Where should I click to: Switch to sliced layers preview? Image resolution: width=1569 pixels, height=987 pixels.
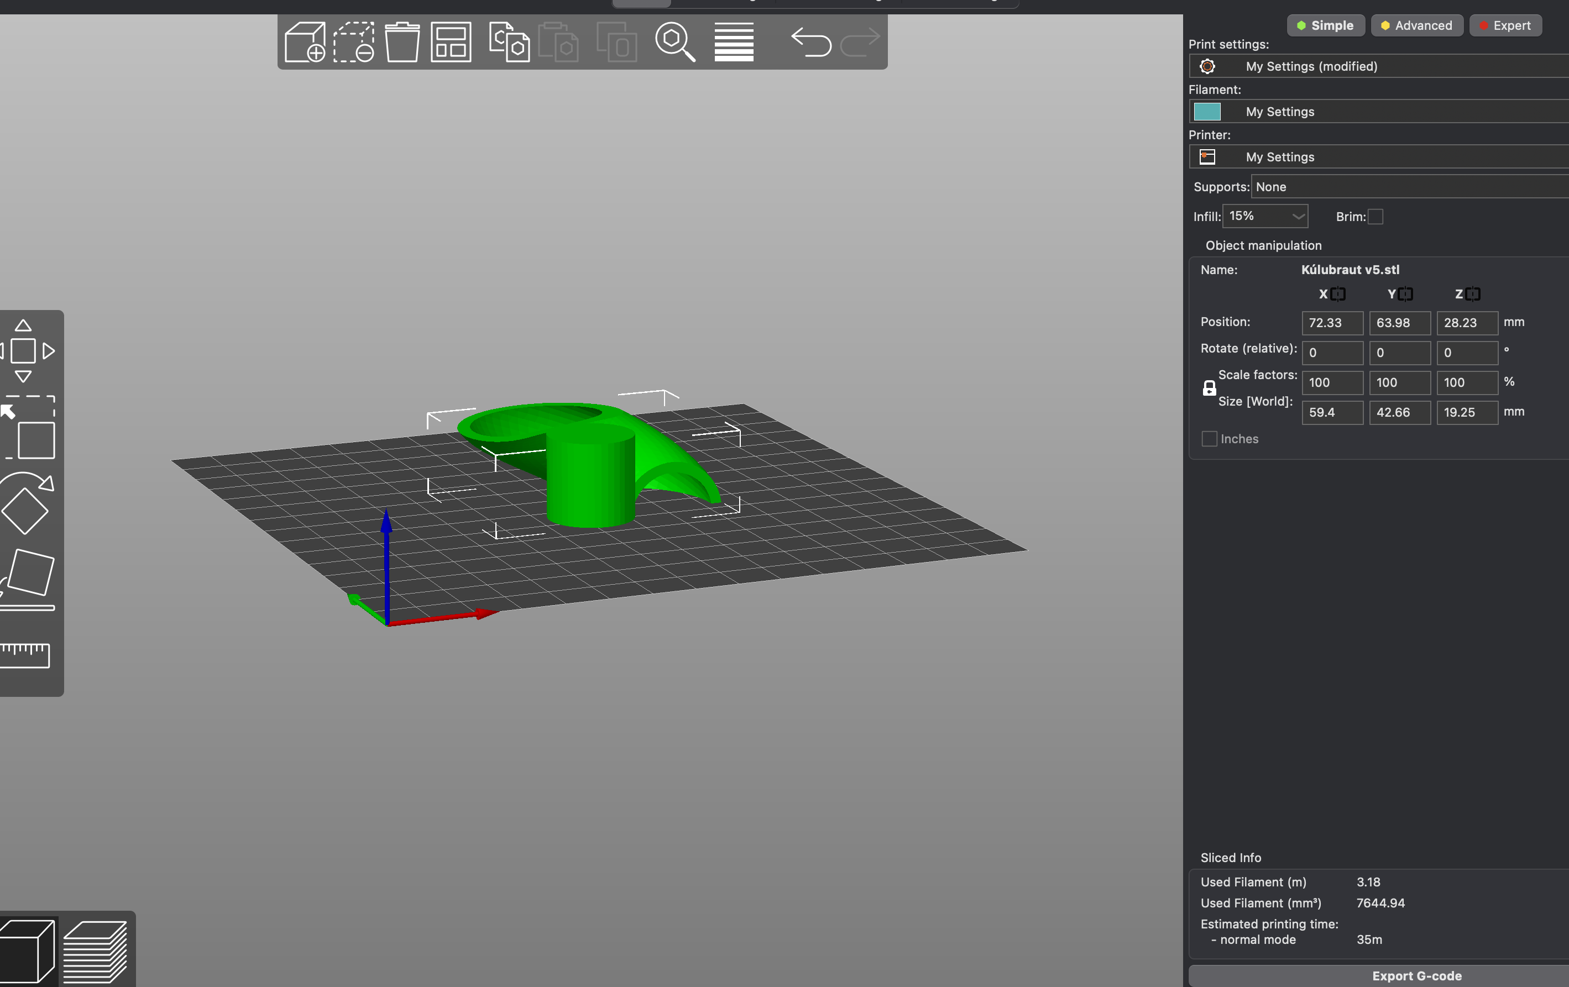95,951
